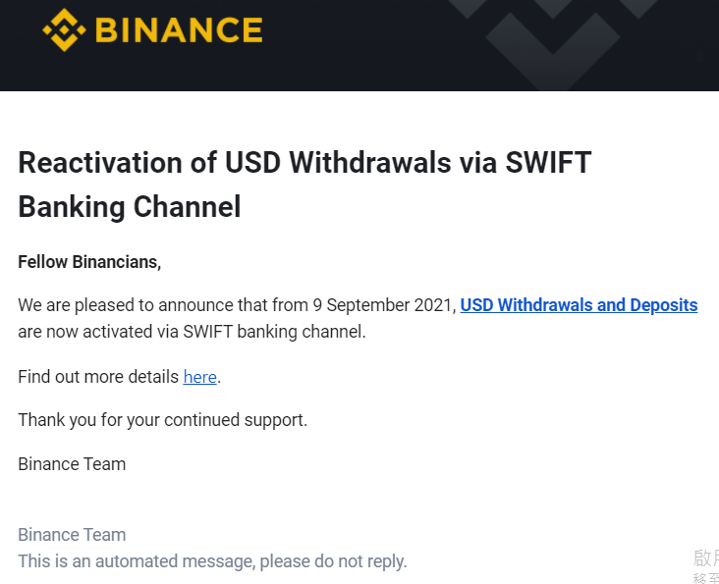719x584 pixels.
Task: Click the black 'Binance Team' signature
Action: tap(72, 464)
